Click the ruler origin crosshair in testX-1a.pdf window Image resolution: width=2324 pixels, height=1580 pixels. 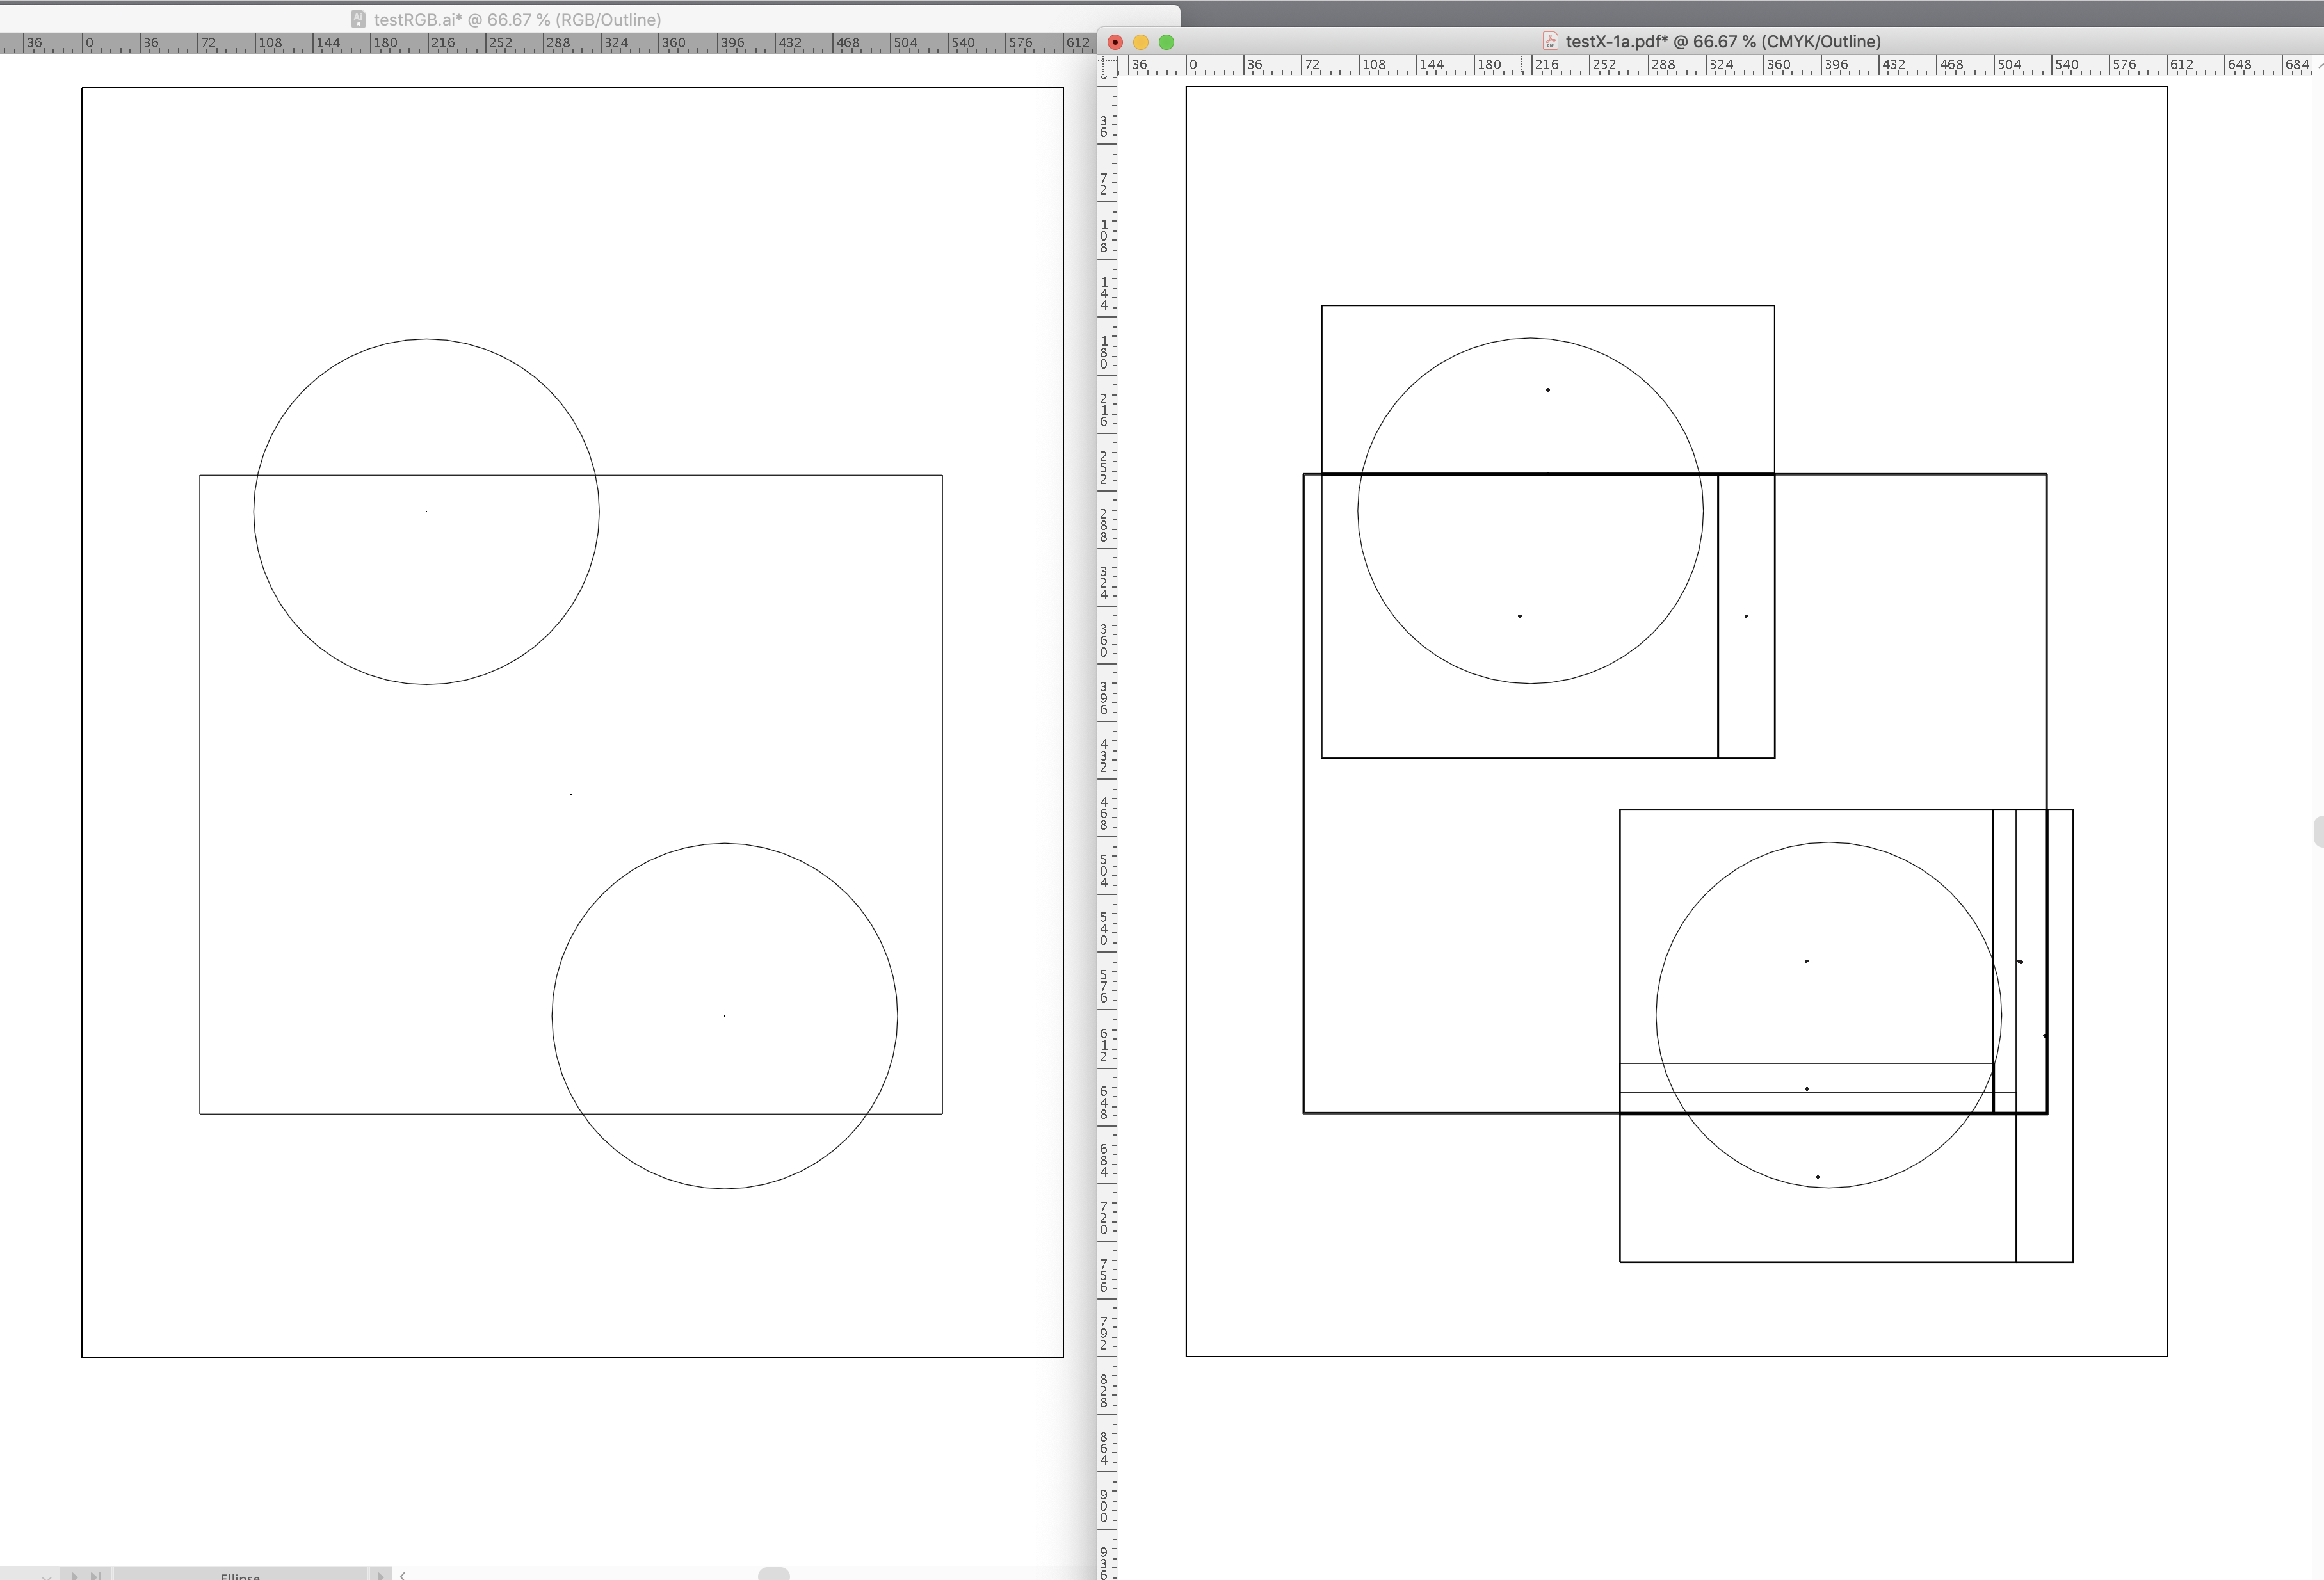(1107, 66)
